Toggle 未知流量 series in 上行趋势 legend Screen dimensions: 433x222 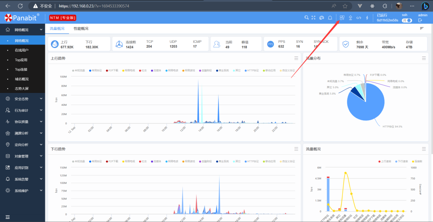(x=79, y=71)
